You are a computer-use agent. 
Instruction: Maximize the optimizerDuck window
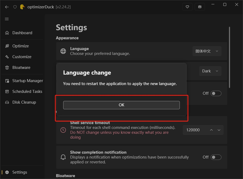pos(225,5)
